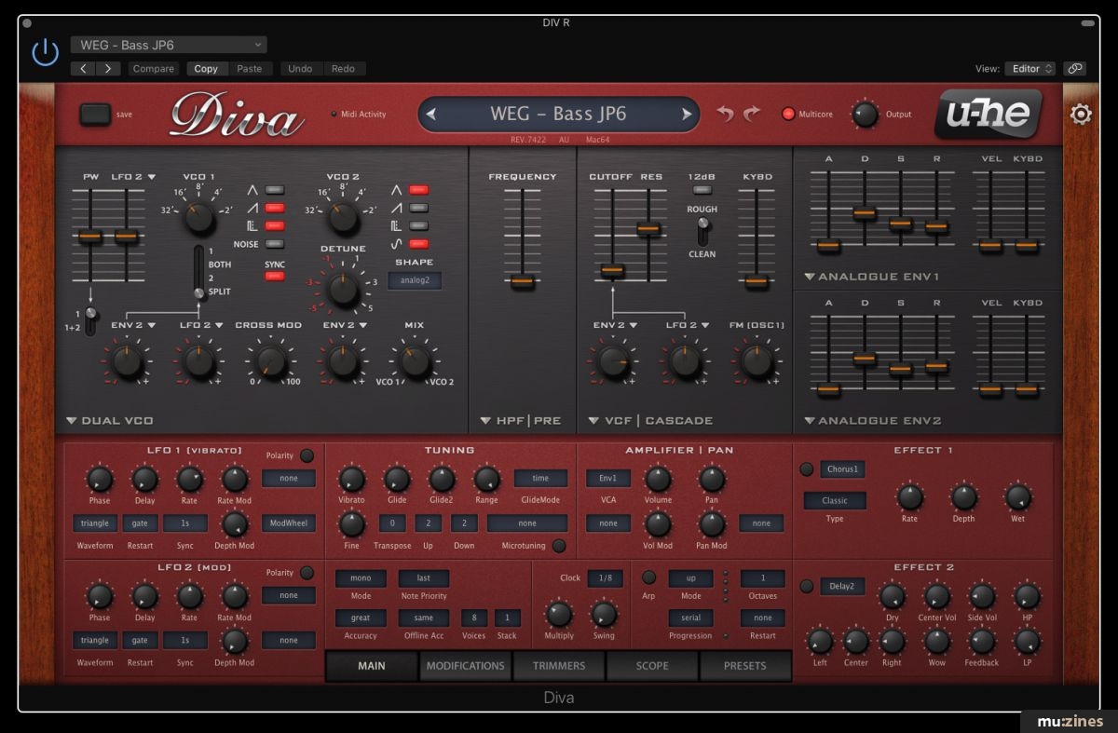Click the Cross Mod knob
This screenshot has width=1118, height=733.
(270, 361)
